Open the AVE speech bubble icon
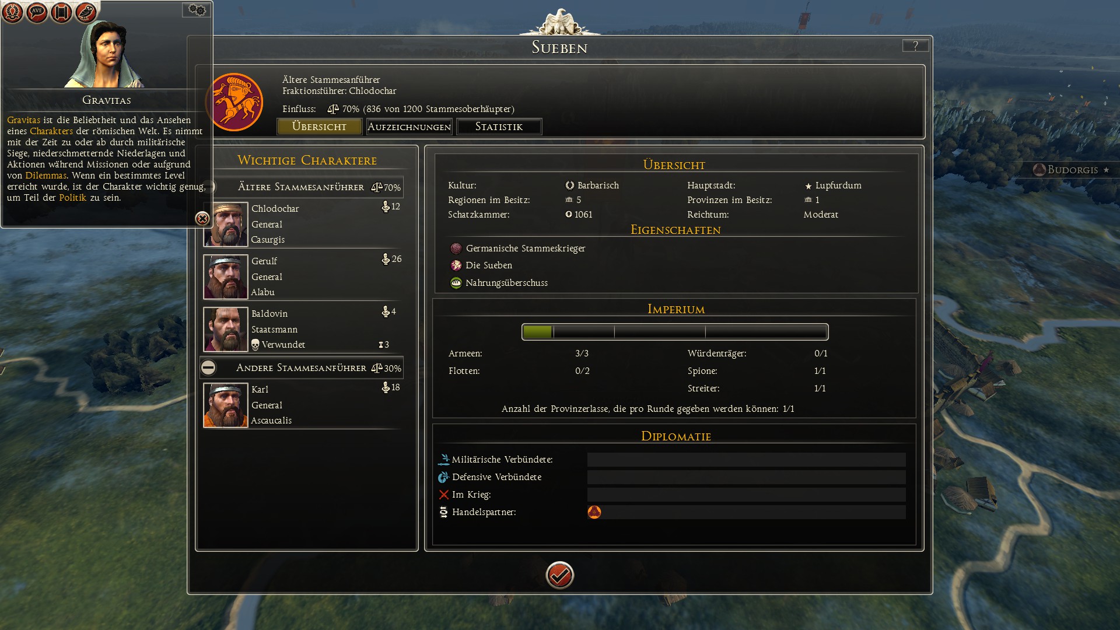1120x630 pixels. 37,12
